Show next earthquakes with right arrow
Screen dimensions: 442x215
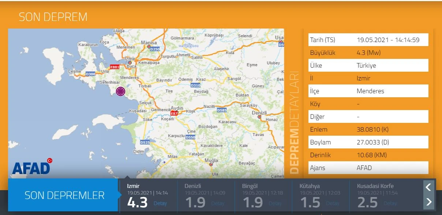(429, 202)
